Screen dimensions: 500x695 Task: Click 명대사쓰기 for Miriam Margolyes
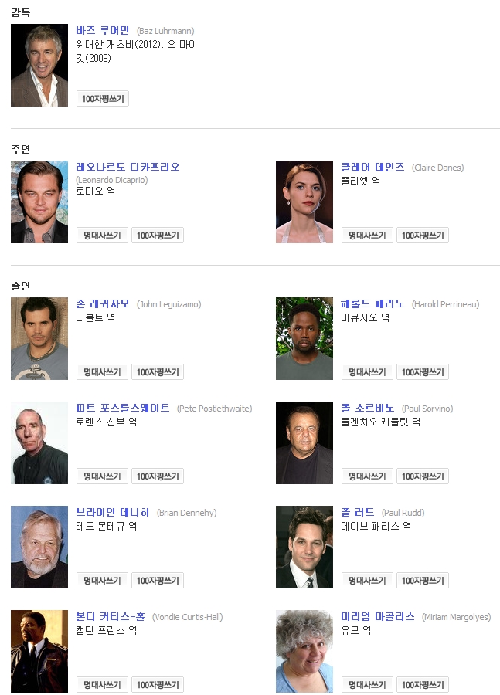point(367,684)
